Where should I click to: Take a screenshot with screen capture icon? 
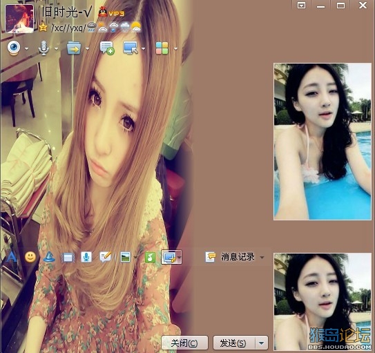(x=169, y=258)
